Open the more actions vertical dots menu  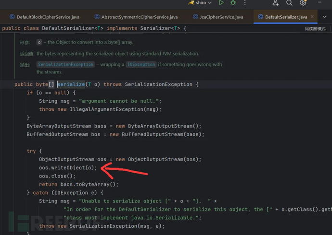click(x=245, y=3)
